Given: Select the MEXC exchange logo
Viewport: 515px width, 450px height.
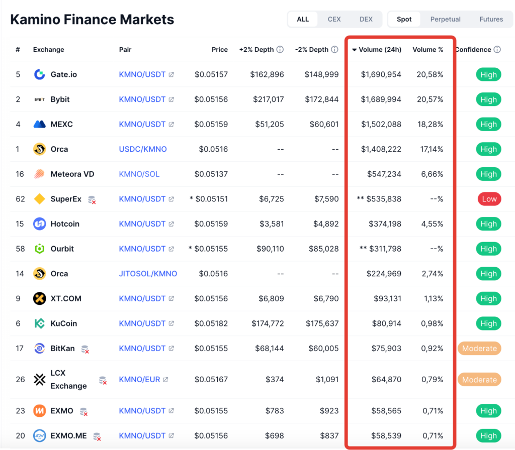Looking at the screenshot, I should point(39,124).
